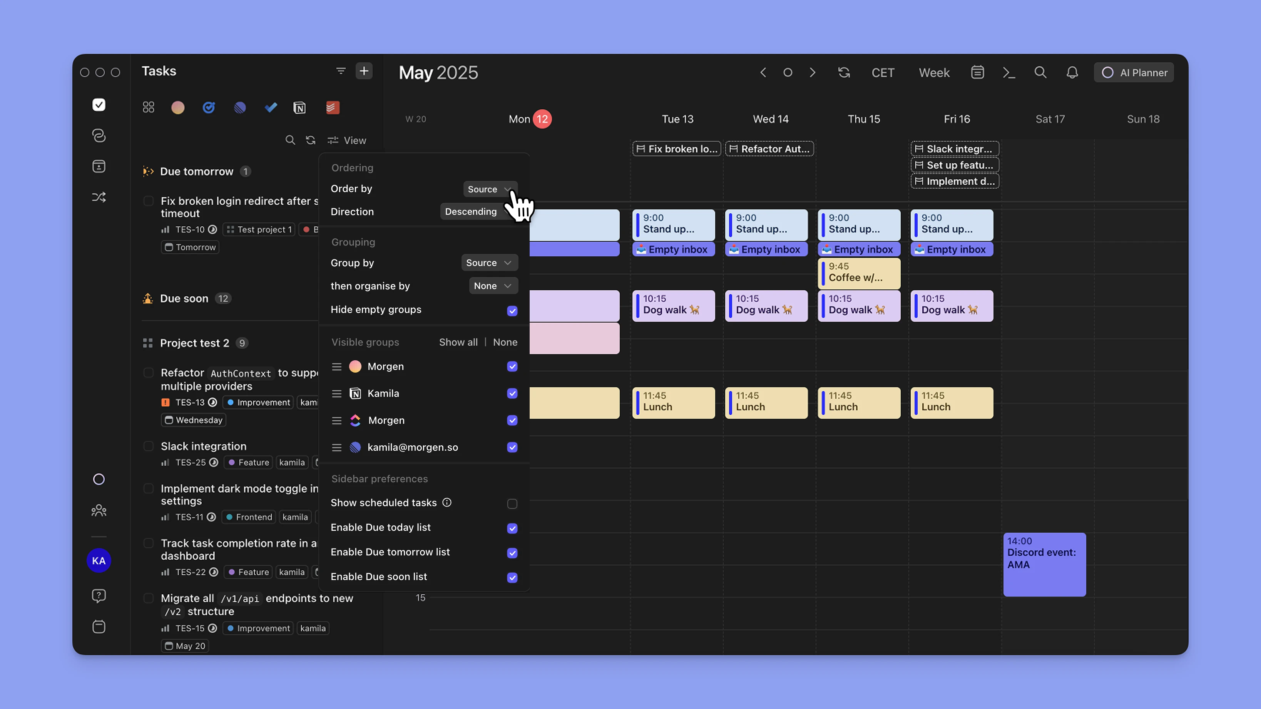The width and height of the screenshot is (1261, 709).
Task: Click the plus button to add a task
Action: (x=364, y=71)
